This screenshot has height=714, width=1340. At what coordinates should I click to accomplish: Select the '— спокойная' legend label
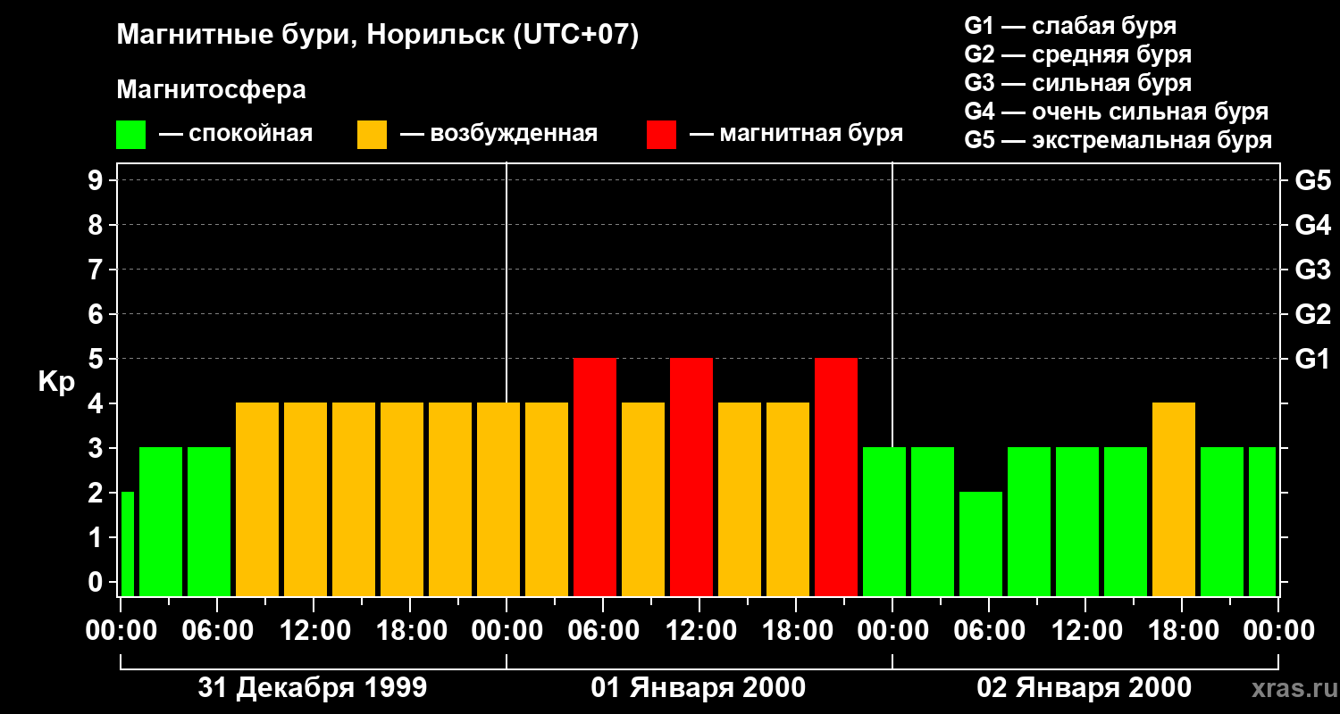(236, 135)
